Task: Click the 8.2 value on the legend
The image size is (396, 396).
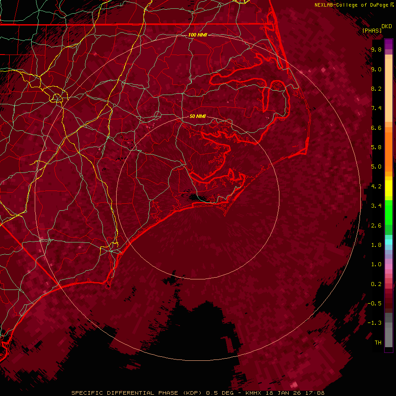Action: [376, 88]
